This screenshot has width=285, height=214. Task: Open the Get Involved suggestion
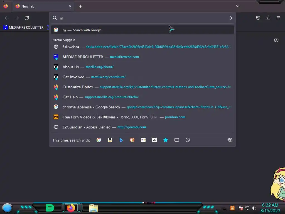(142, 77)
